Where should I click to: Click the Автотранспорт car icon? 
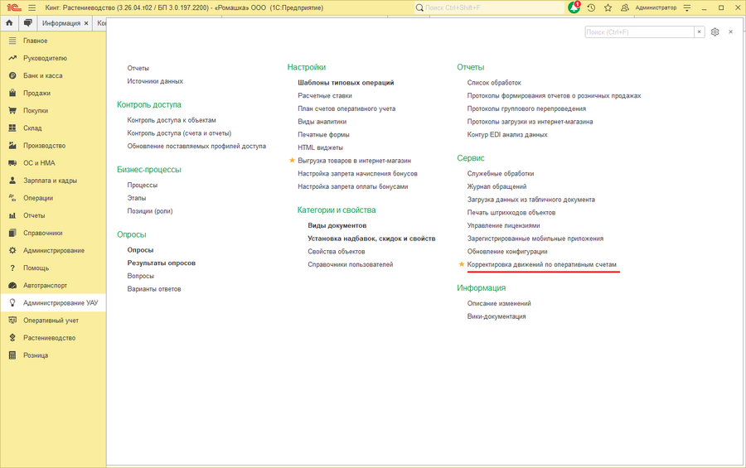(12, 286)
